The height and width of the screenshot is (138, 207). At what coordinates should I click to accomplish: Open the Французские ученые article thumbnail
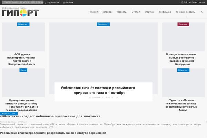click(23, 83)
